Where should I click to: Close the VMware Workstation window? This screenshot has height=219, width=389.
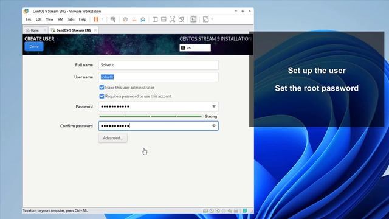250,11
